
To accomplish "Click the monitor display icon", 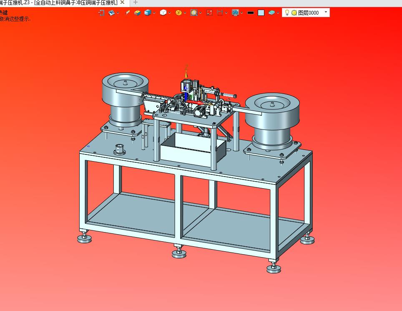I will pos(235,13).
